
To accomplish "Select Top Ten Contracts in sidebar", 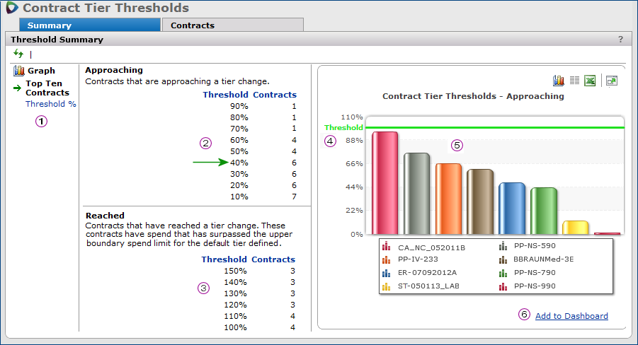I will pos(47,88).
